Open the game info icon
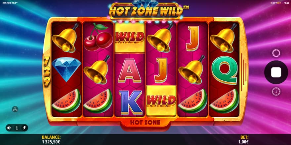This screenshot has width=291, height=145. (x=17, y=128)
